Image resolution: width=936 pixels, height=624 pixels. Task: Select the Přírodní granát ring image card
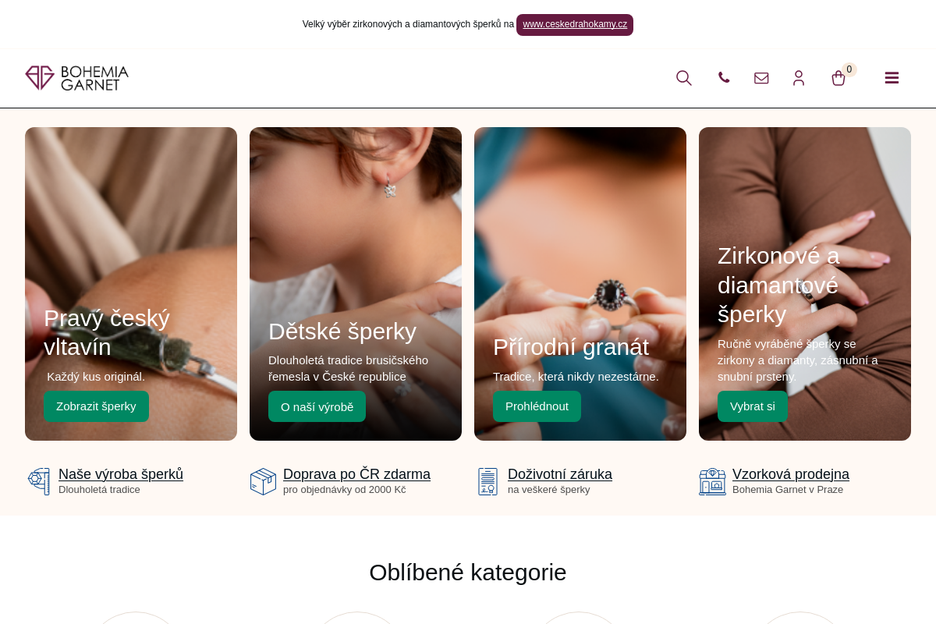[x=580, y=284]
